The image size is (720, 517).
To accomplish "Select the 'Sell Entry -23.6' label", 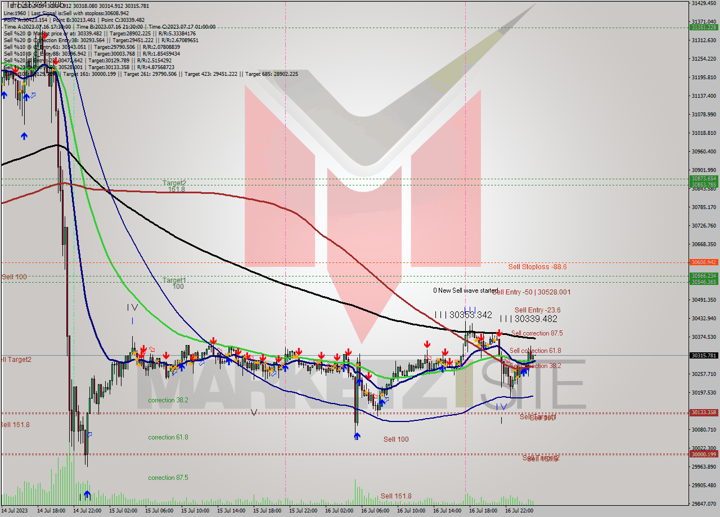I will [537, 310].
